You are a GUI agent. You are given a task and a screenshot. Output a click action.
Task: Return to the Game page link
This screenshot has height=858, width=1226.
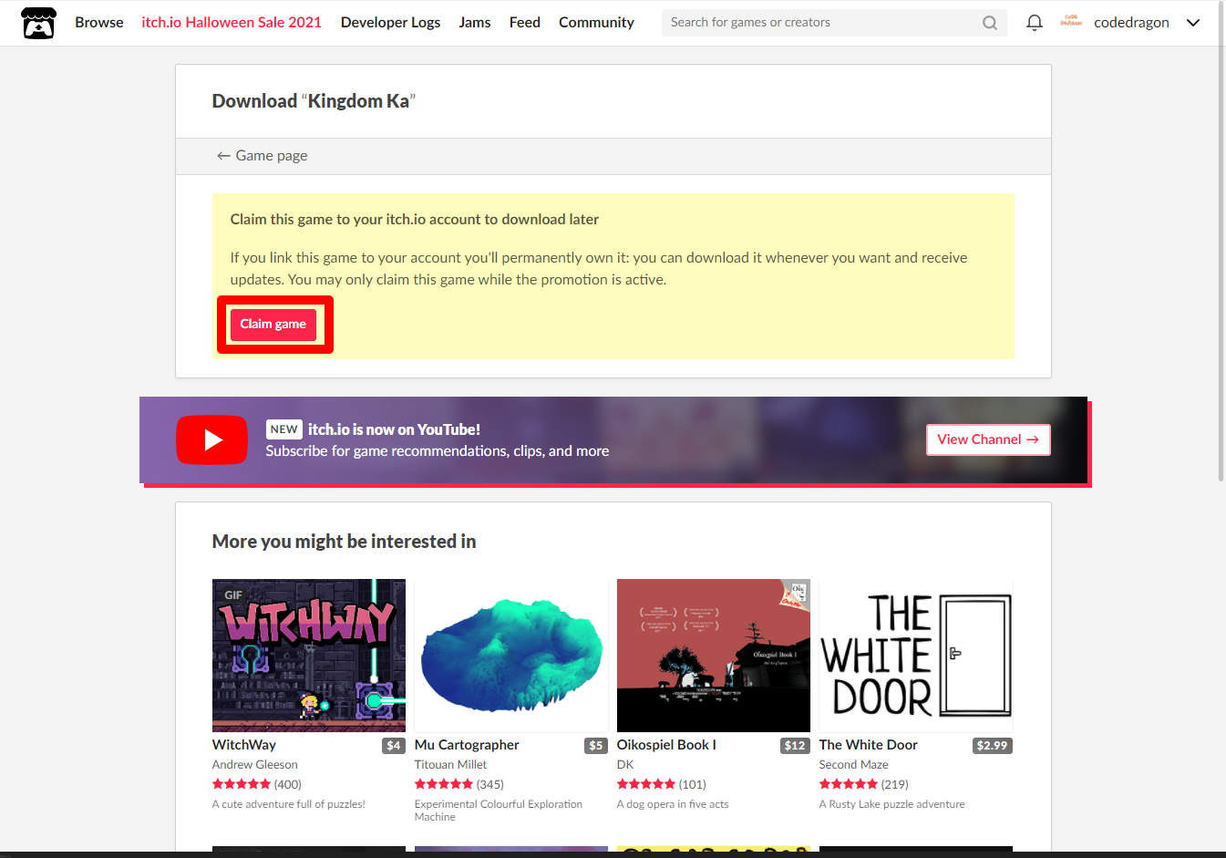click(262, 156)
